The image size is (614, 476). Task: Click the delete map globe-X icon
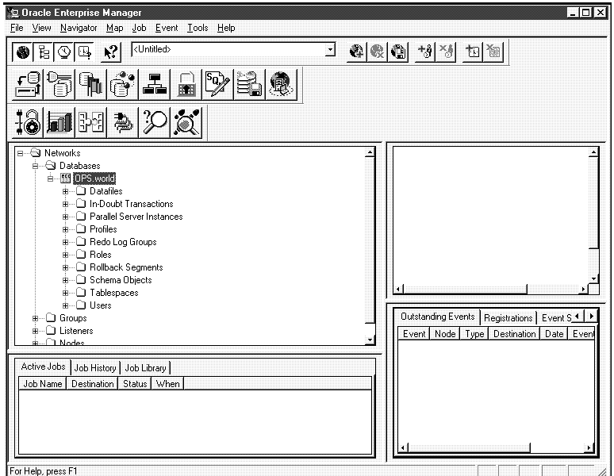tap(377, 52)
